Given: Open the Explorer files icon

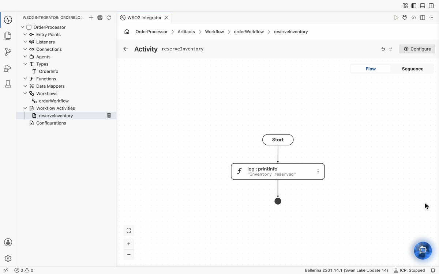Looking at the screenshot, I should (x=8, y=35).
